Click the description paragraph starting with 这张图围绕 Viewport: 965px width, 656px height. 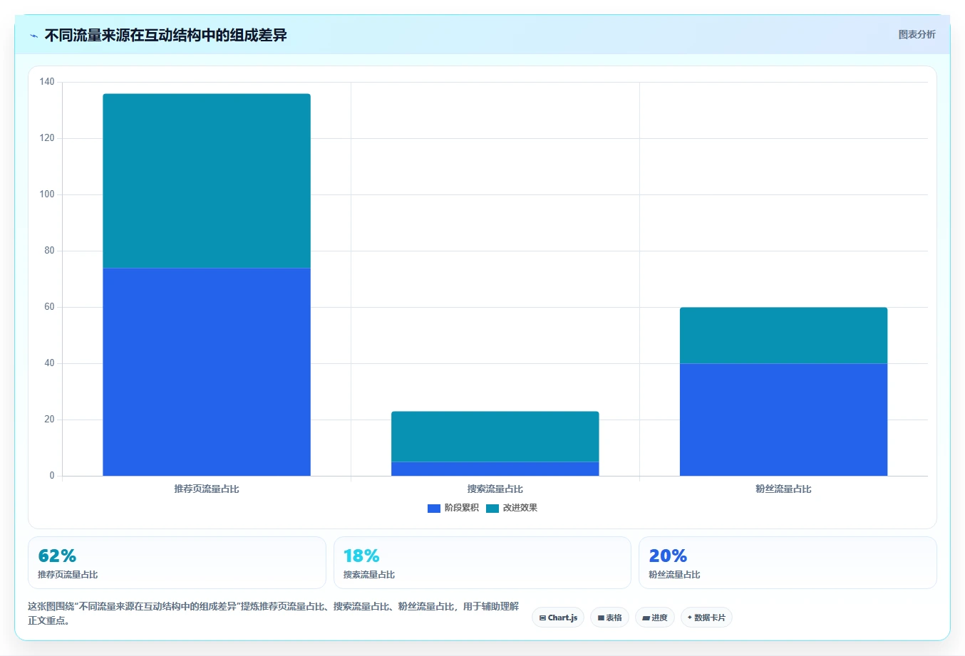274,613
